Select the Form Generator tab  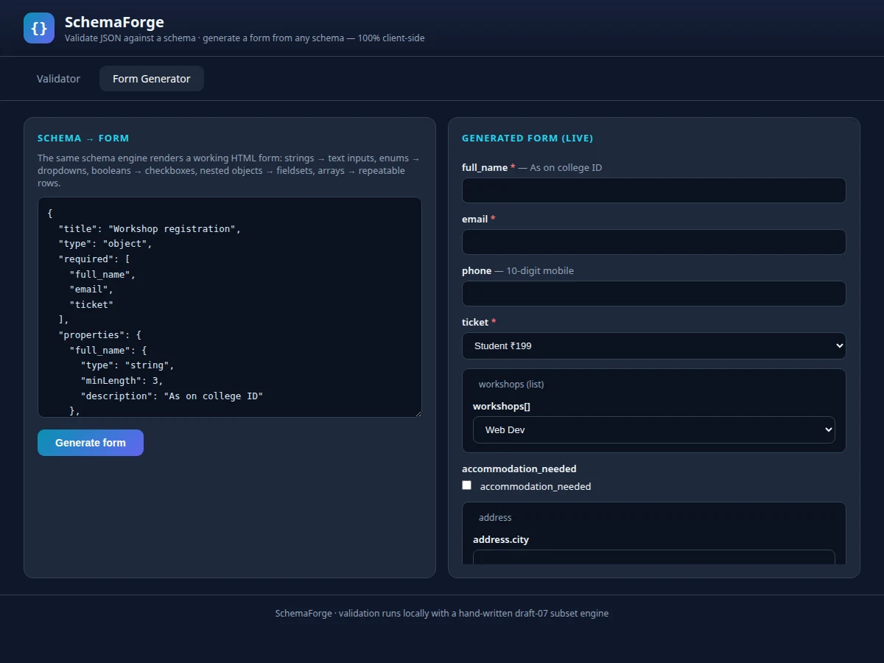[151, 79]
